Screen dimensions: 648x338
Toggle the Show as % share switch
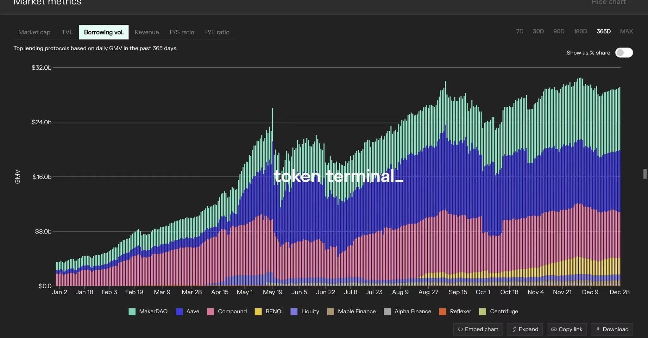click(624, 53)
